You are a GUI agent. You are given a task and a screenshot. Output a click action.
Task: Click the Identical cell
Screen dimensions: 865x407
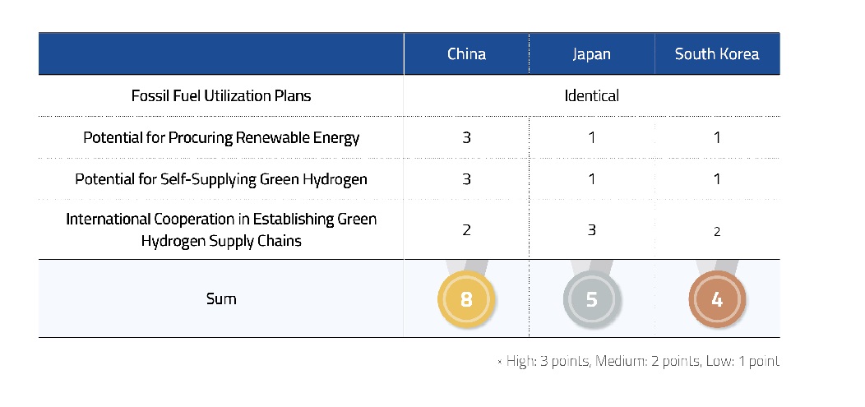pyautogui.click(x=591, y=95)
